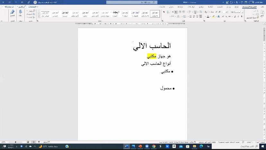Click the search box in the title bar

[x=132, y=2]
